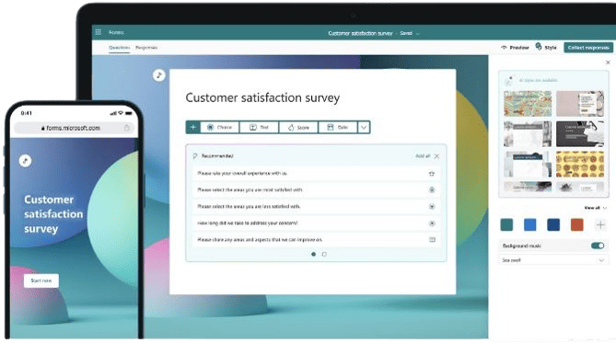Tap the phone browser address bar

[x=74, y=128]
